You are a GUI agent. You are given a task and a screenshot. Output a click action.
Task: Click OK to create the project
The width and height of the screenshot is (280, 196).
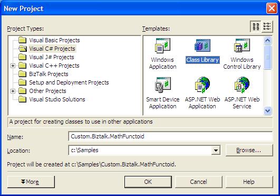tap(148, 182)
